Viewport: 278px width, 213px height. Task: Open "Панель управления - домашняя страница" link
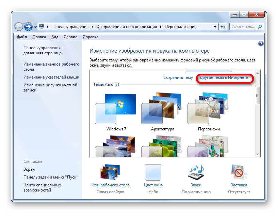[x=43, y=50]
